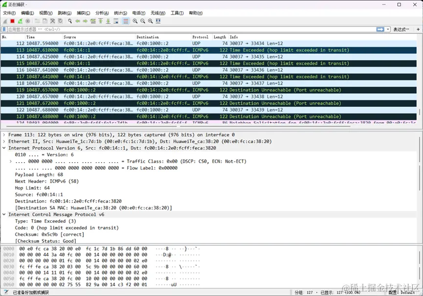This screenshot has width=423, height=296.
Task: Select packet 112 UDP row
Action: click(208, 43)
